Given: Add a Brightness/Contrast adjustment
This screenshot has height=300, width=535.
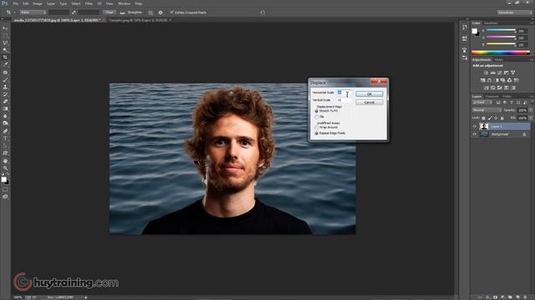Looking at the screenshot, I should pos(486,72).
